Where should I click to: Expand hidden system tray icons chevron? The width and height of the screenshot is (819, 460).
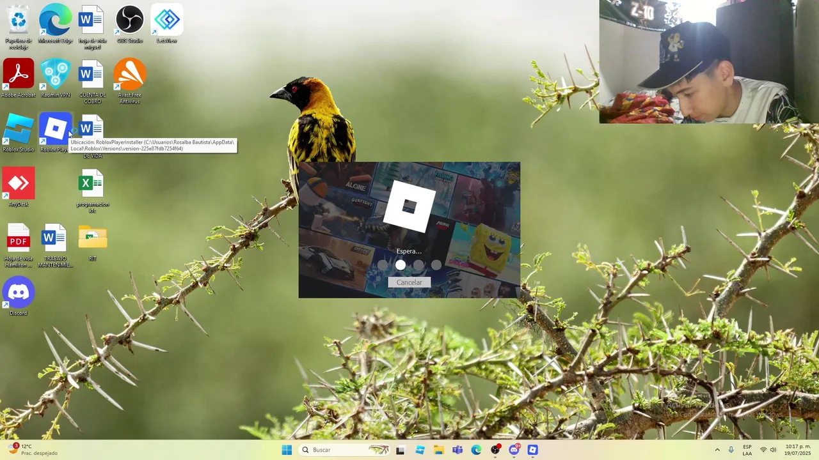pyautogui.click(x=717, y=450)
